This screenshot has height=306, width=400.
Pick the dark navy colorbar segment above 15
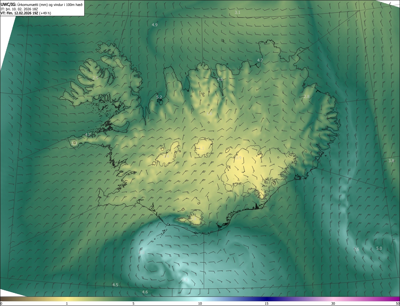[267, 299]
